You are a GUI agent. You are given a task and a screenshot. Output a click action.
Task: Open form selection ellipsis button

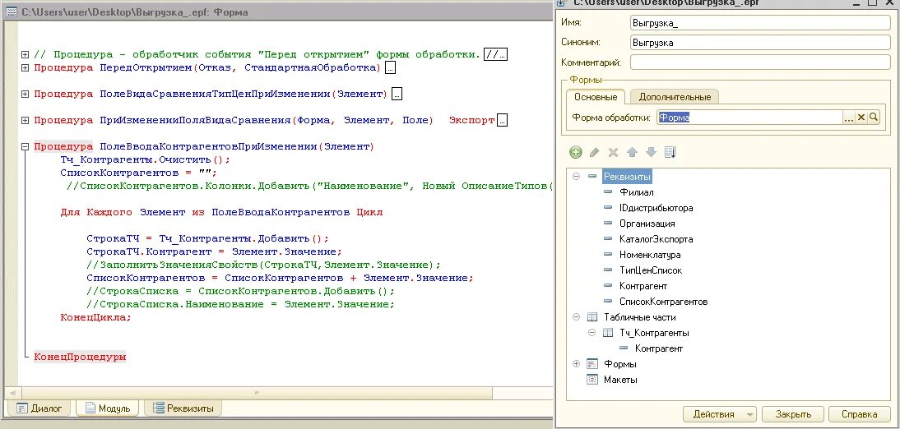tap(848, 117)
